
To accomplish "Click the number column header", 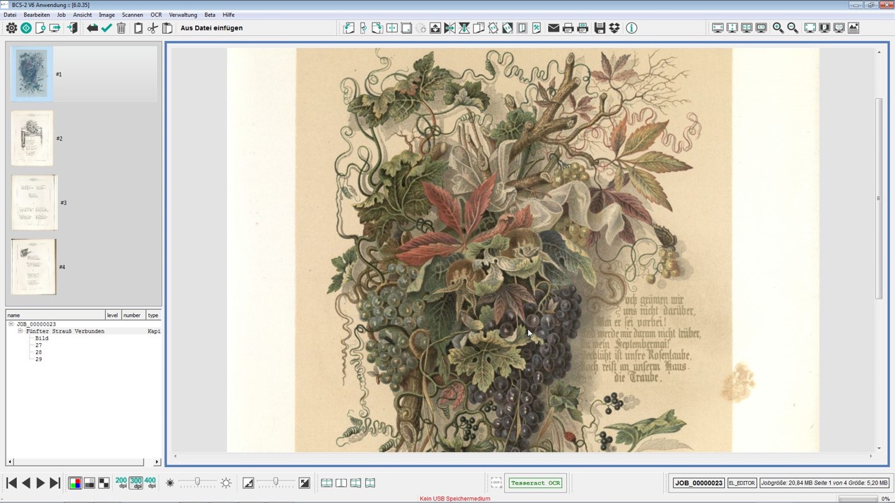I will 132,315.
